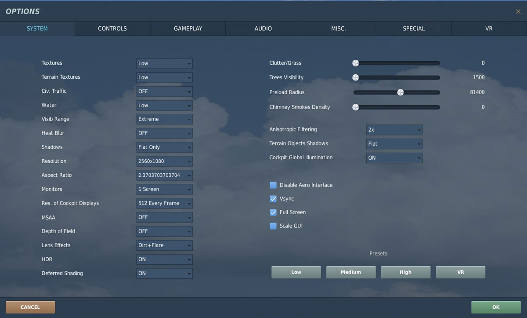
Task: Open the Resolution dropdown
Action: tap(164, 161)
